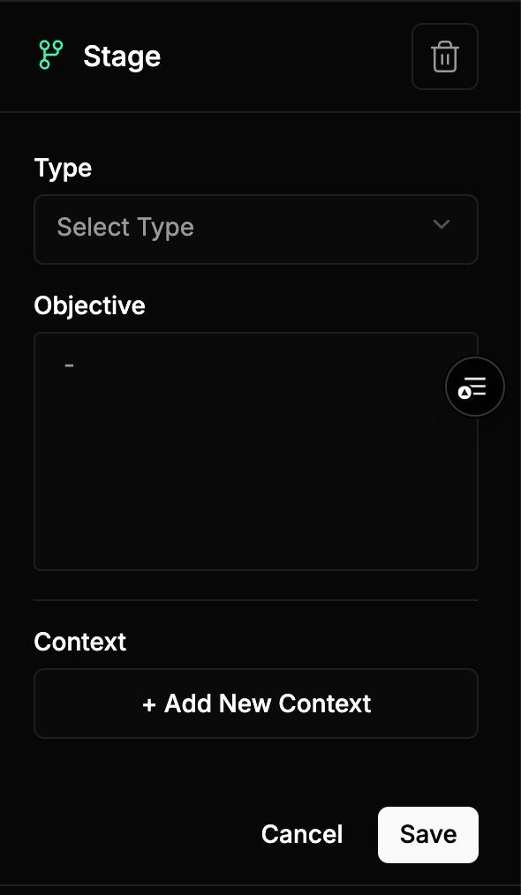Click the divider line above Context
521x895 pixels.
tap(256, 600)
